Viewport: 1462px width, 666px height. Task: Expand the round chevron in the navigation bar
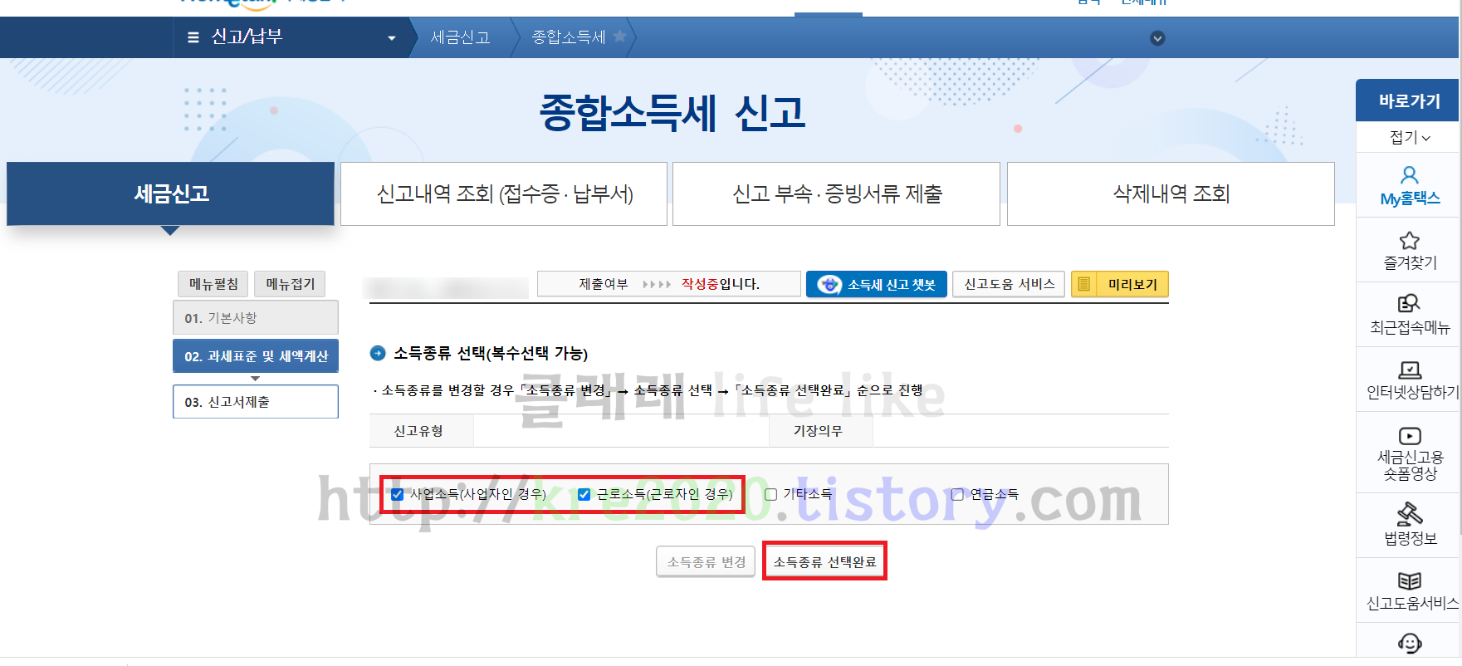[x=1157, y=38]
